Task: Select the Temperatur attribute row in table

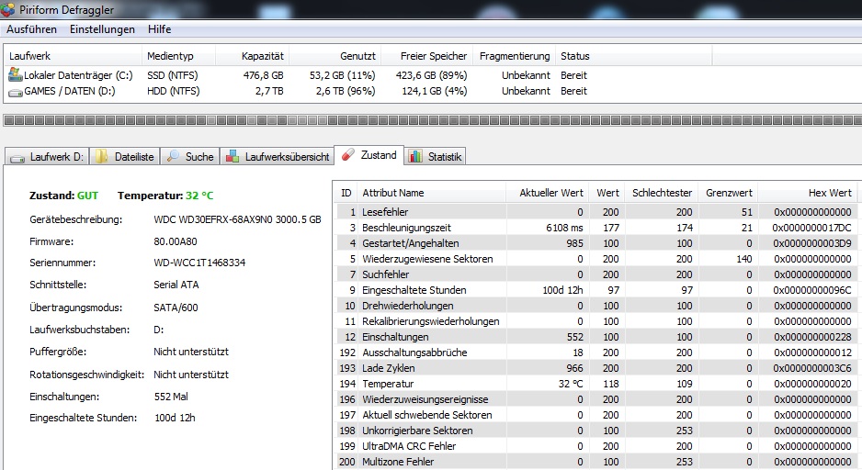Action: click(597, 384)
